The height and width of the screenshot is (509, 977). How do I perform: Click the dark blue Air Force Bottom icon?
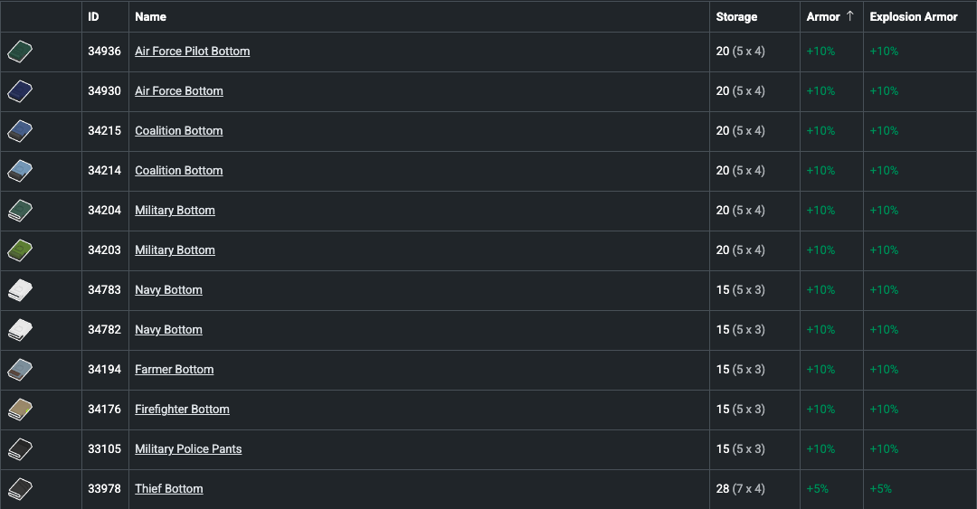tap(20, 91)
